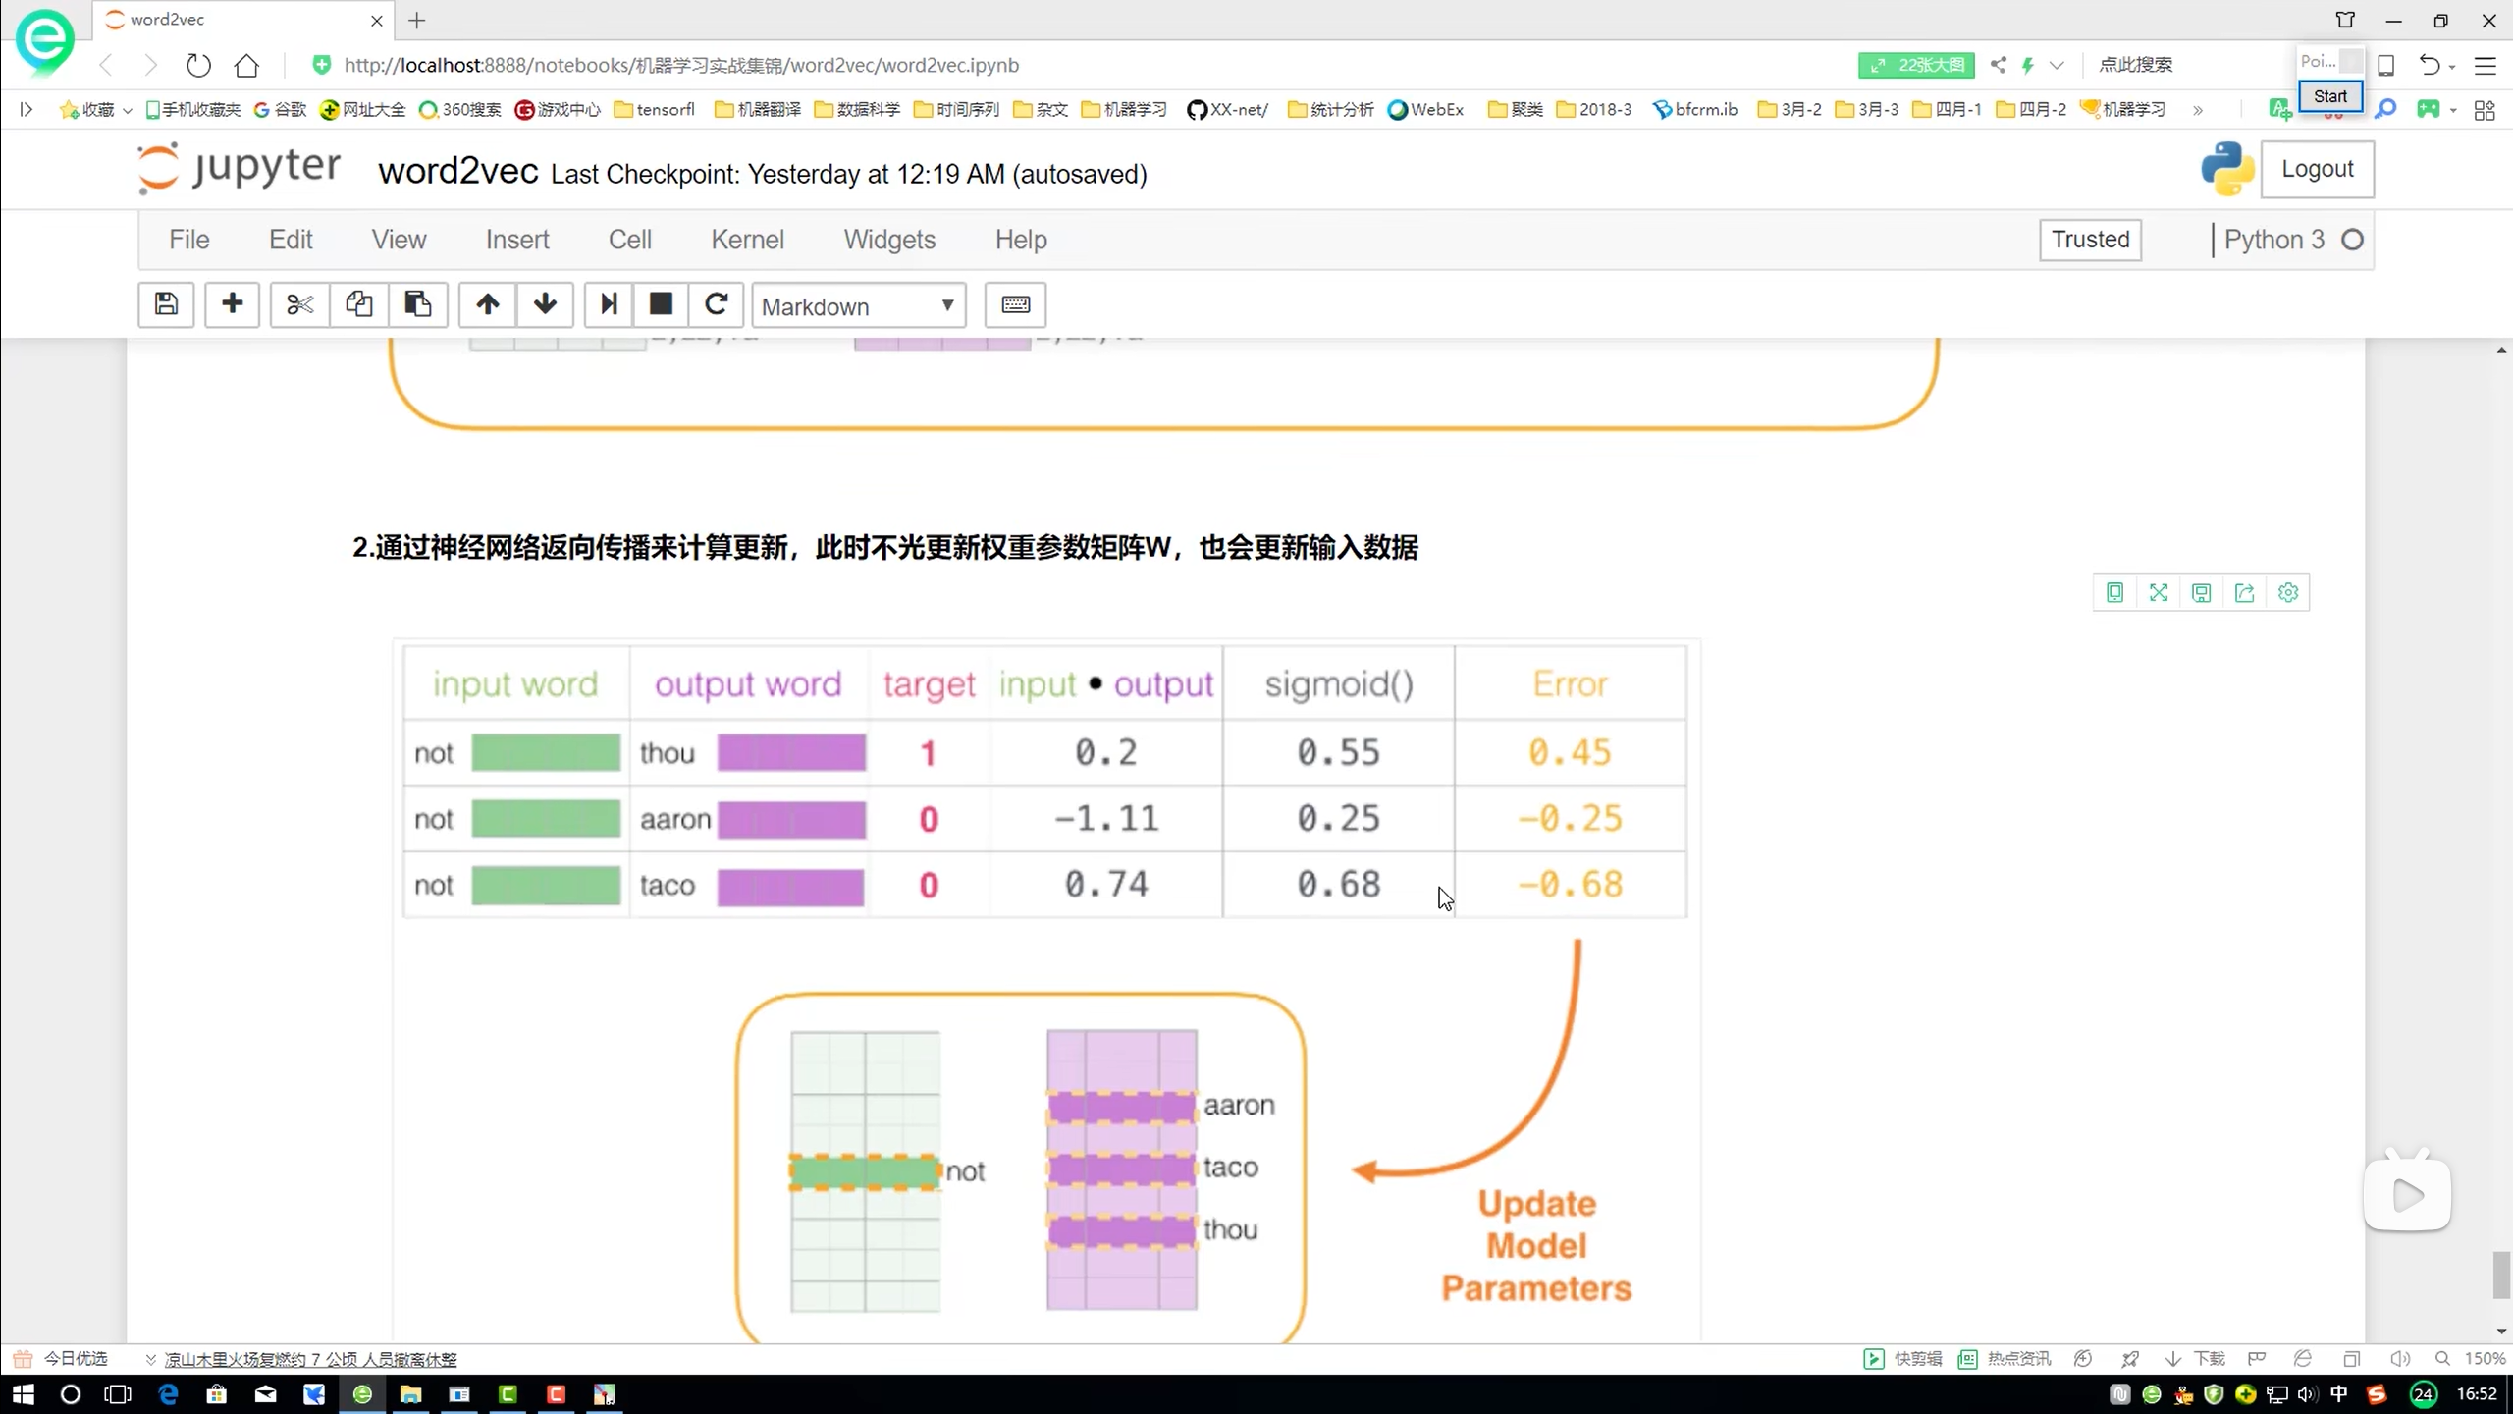2513x1414 pixels.
Task: Cut selected cells with scissors icon
Action: 299,304
